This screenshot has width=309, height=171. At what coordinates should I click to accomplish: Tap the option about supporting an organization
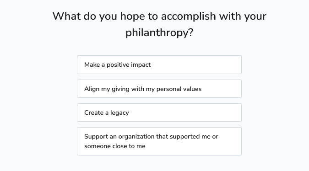(159, 141)
